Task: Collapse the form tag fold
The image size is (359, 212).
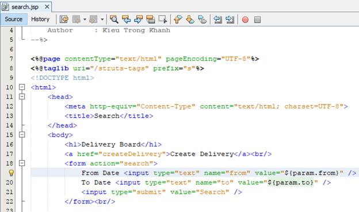Action: (x=22, y=163)
